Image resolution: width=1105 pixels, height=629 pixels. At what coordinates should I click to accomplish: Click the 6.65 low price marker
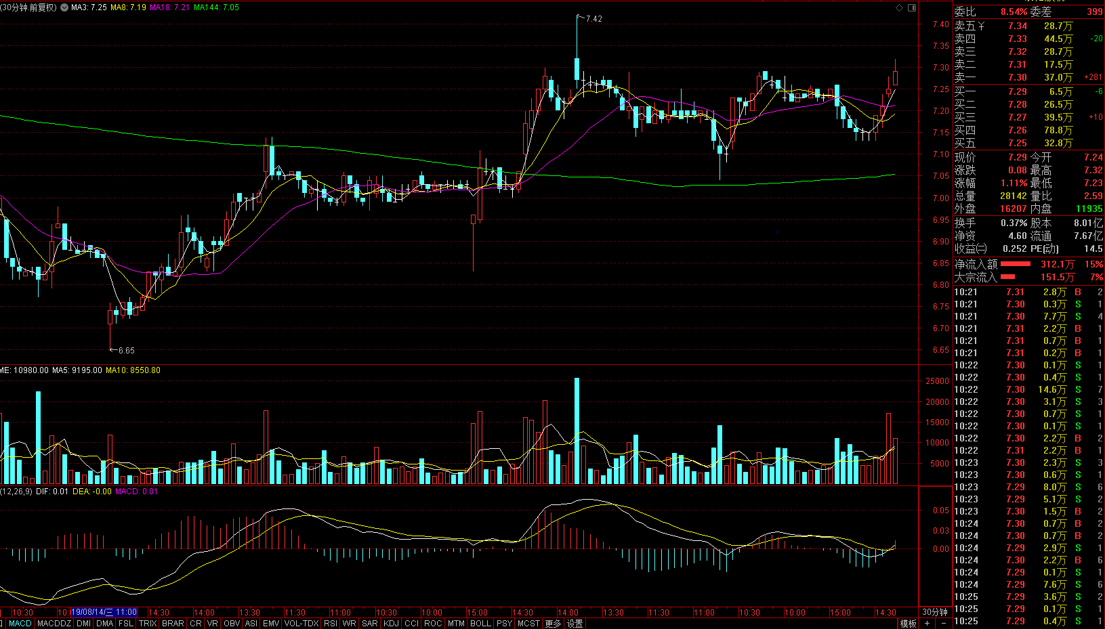(126, 351)
